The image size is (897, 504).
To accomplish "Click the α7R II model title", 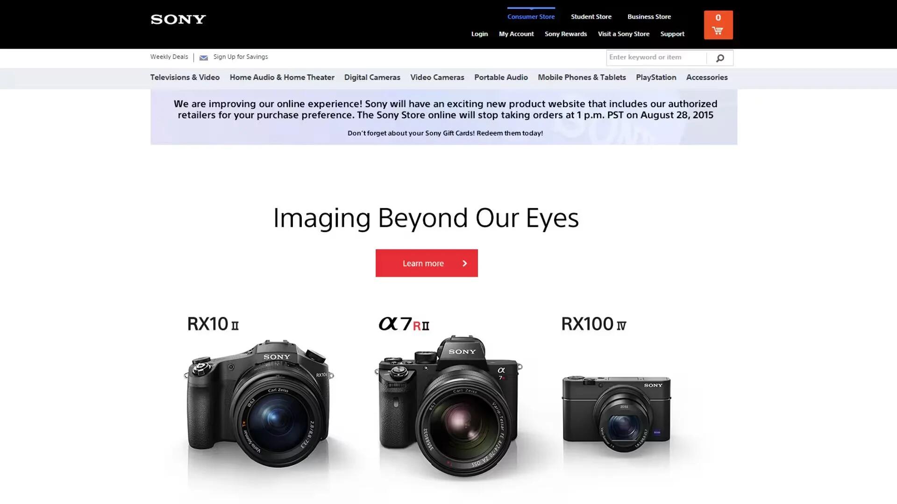I will [x=404, y=324].
